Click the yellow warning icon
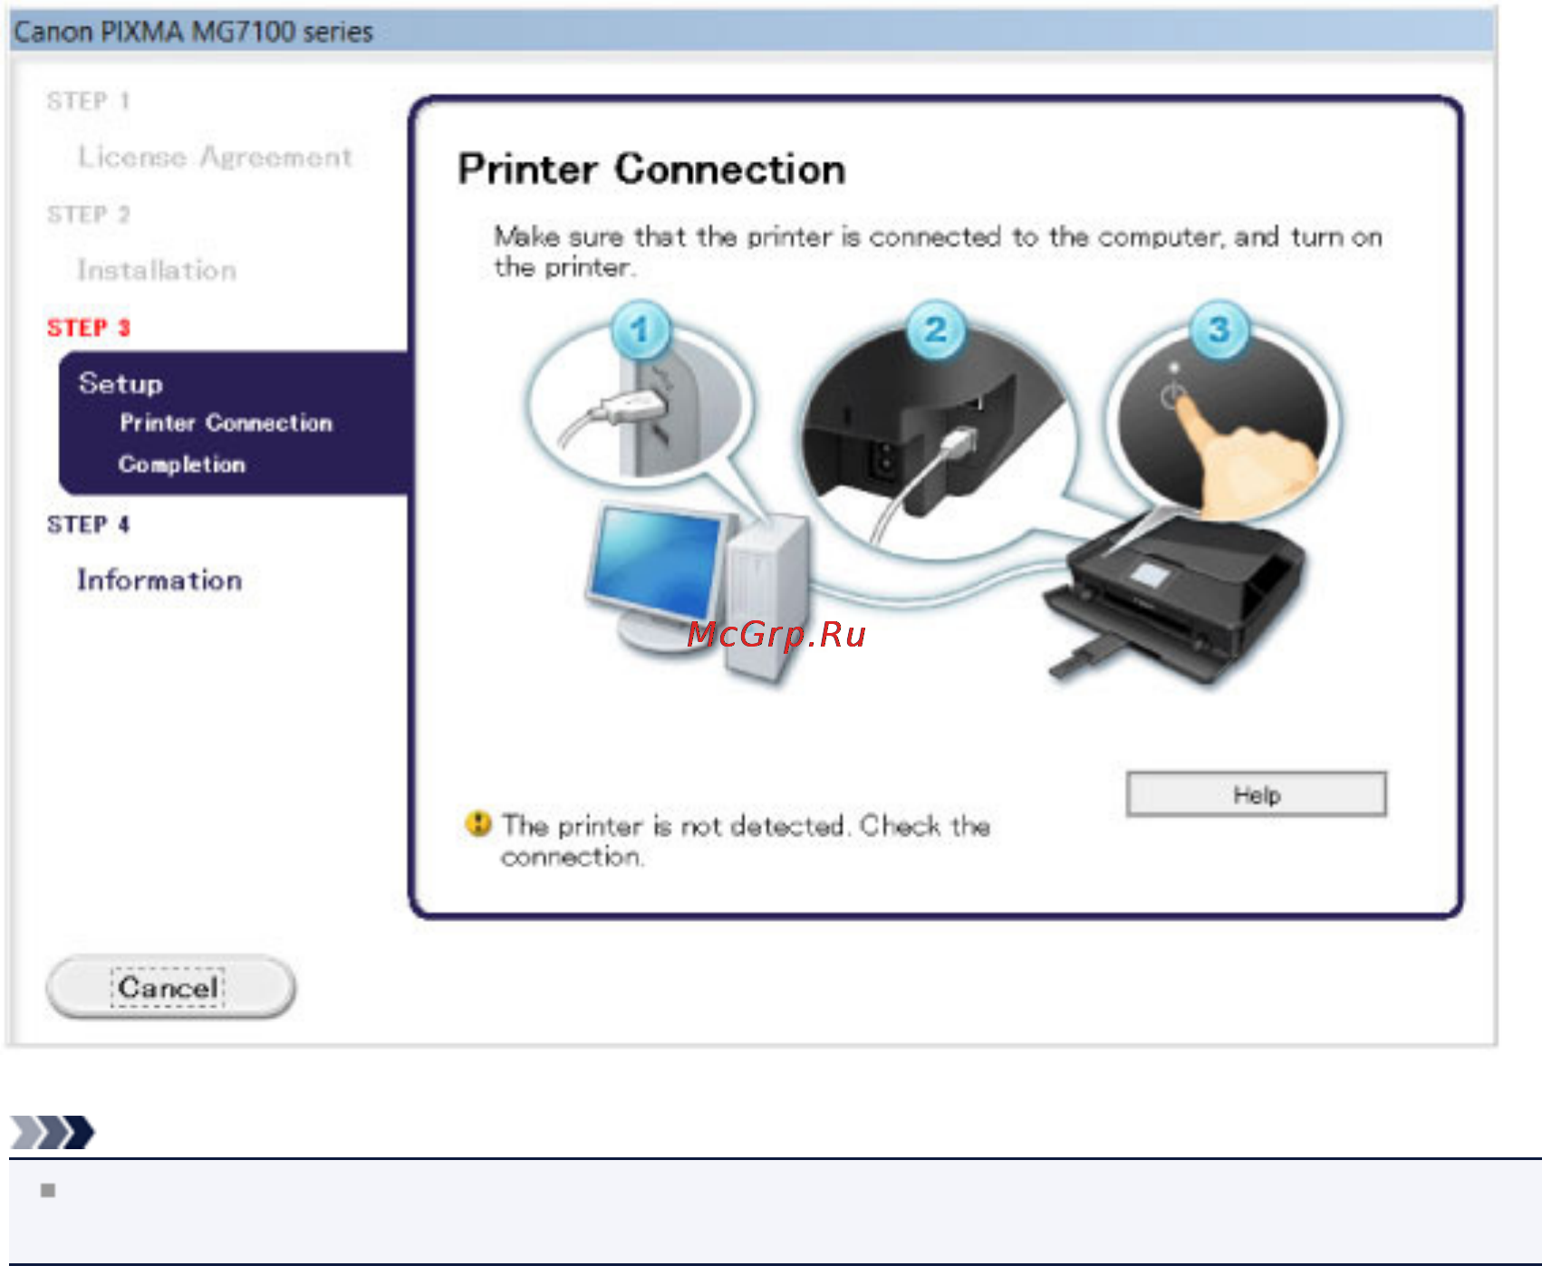Image resolution: width=1542 pixels, height=1266 pixels. click(x=477, y=824)
